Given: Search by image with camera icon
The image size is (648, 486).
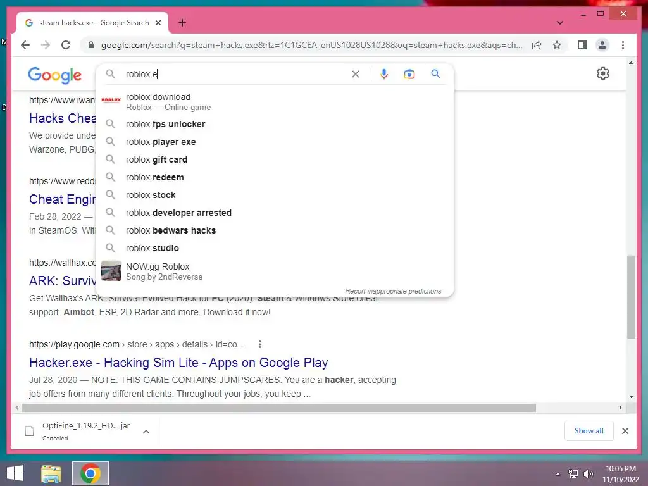Looking at the screenshot, I should pyautogui.click(x=409, y=74).
